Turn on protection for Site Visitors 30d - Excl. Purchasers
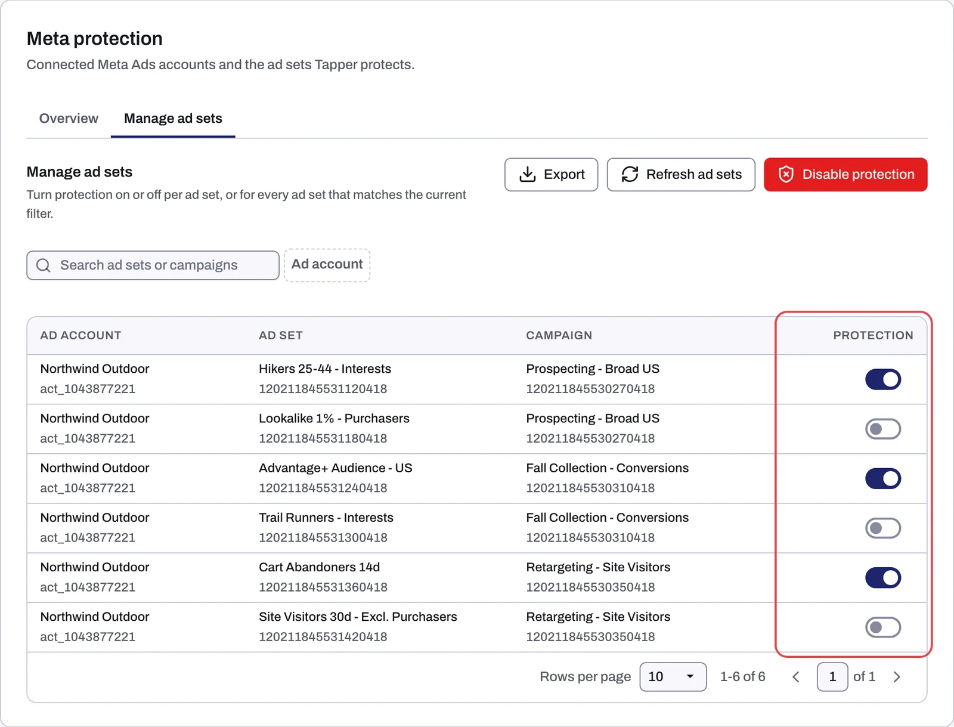The width and height of the screenshot is (954, 727). coord(883,627)
